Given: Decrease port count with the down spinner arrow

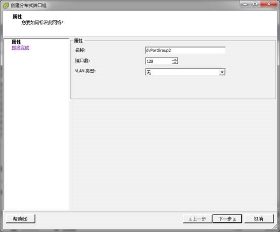Looking at the screenshot, I should coord(175,63).
